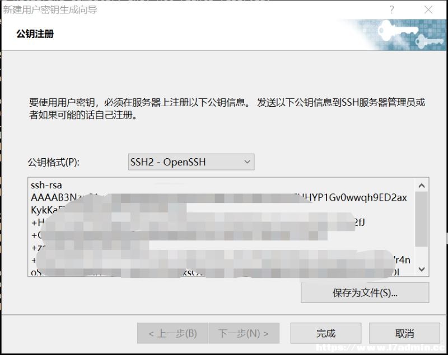
Task: Click the question mark help icon
Action: (391, 10)
